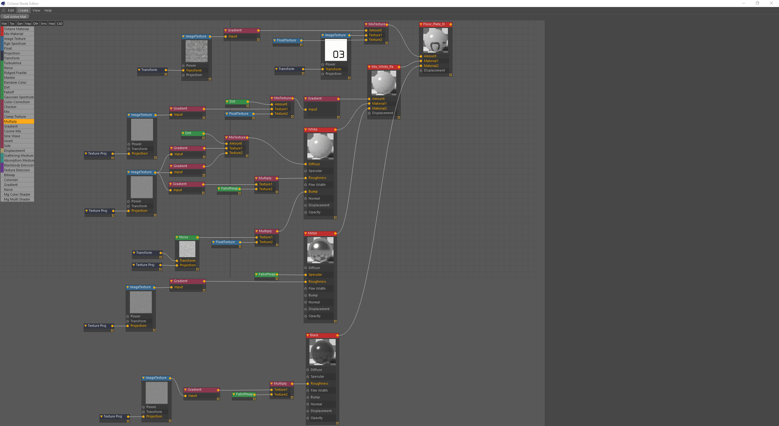Viewport: 779px width, 426px height.
Task: Click the Metal material sphere preview
Action: 320,250
